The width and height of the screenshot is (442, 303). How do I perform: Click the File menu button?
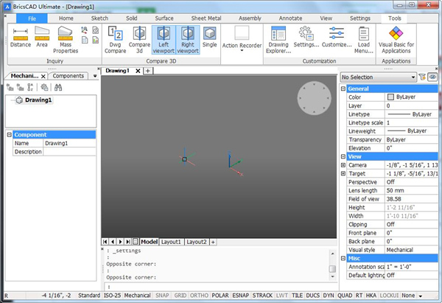point(32,17)
